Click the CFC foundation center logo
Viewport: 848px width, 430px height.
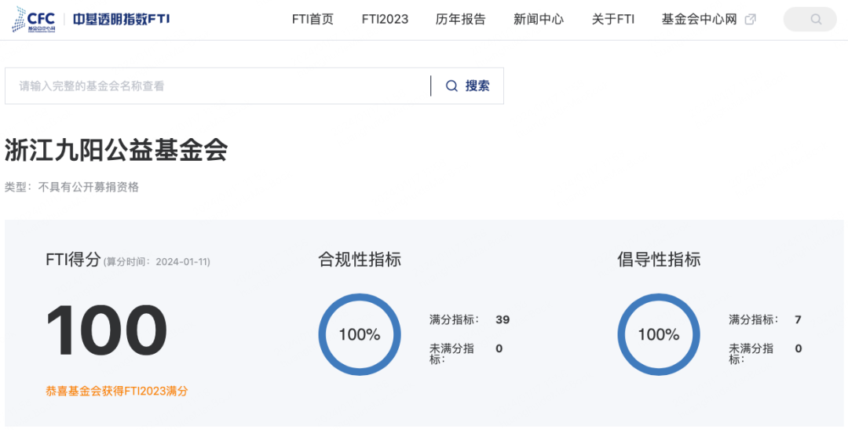pyautogui.click(x=34, y=20)
